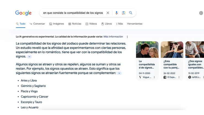The image size is (204, 115).
Task: Open '¿Eres compatible con tu parej...' title
Action: coord(171,64)
